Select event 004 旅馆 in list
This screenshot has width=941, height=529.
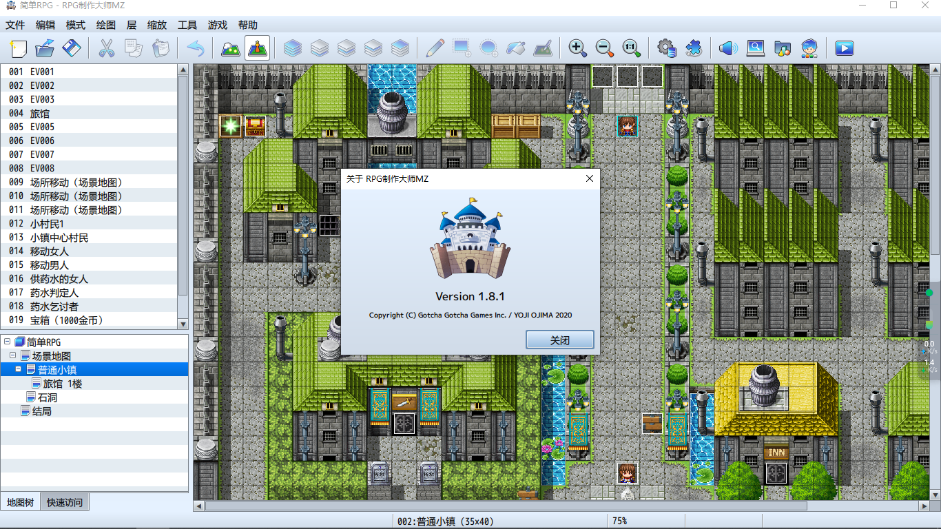(89, 113)
